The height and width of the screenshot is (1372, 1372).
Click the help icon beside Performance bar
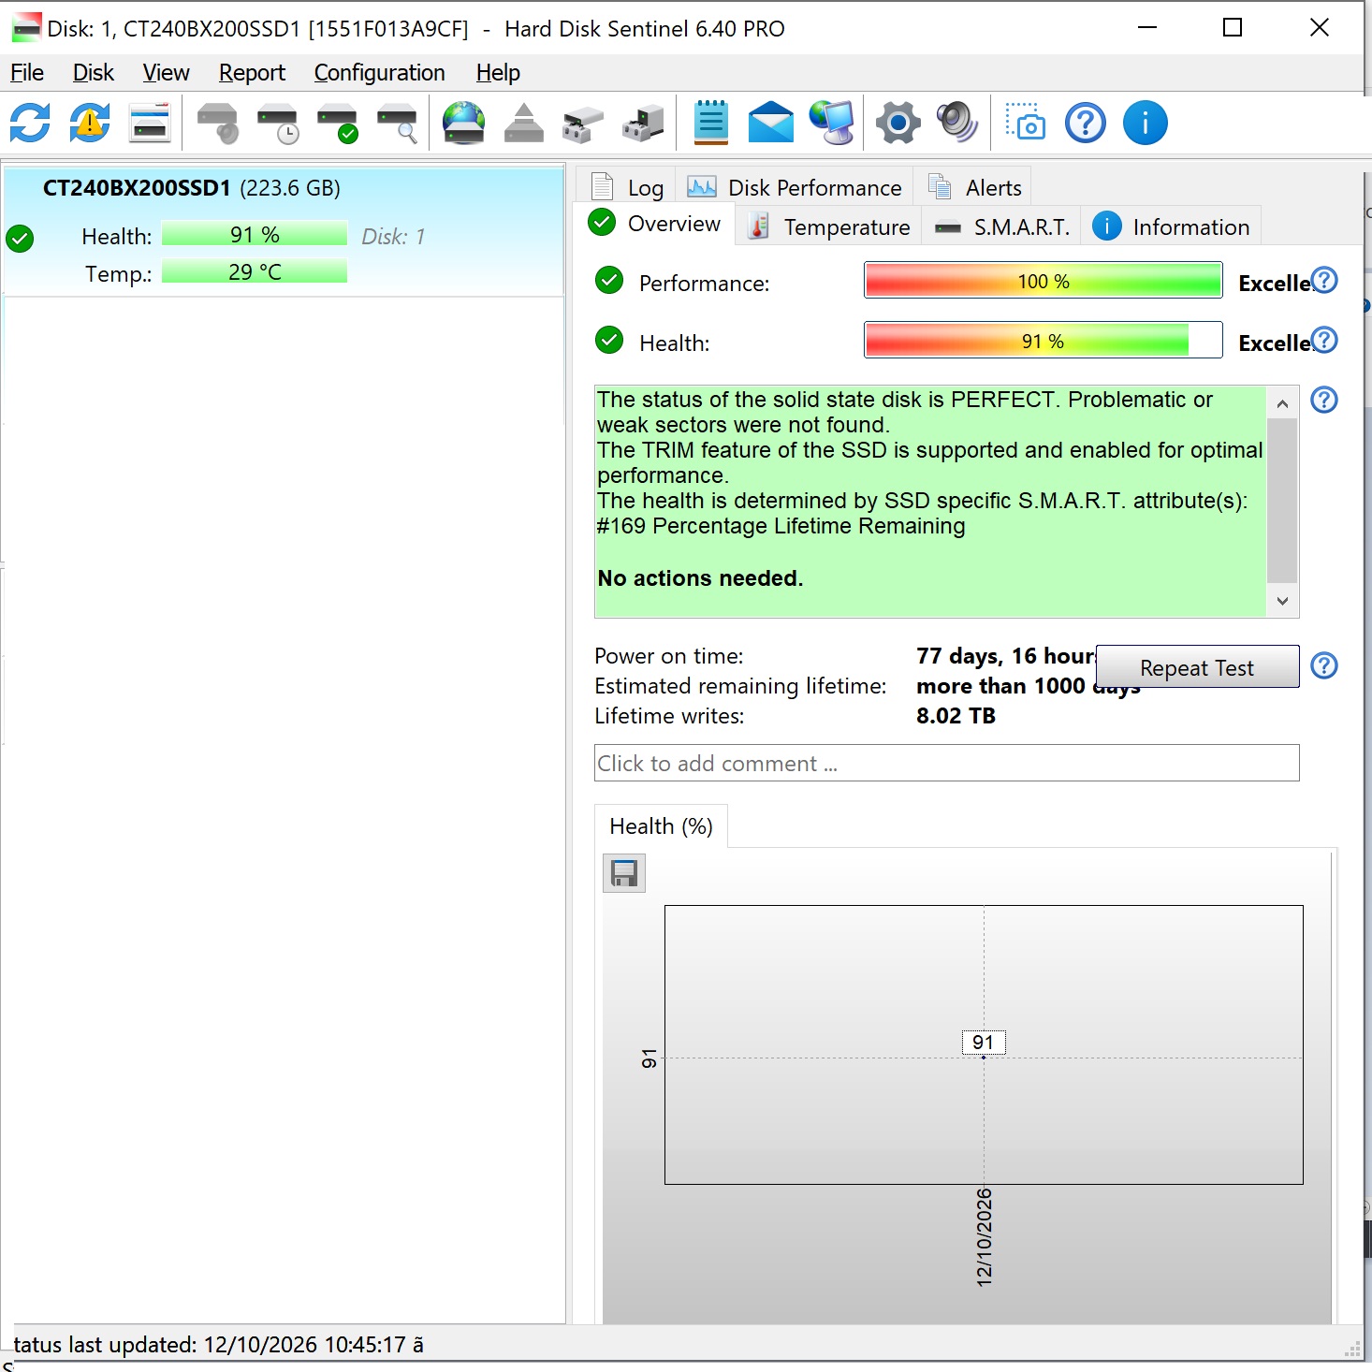coord(1324,280)
